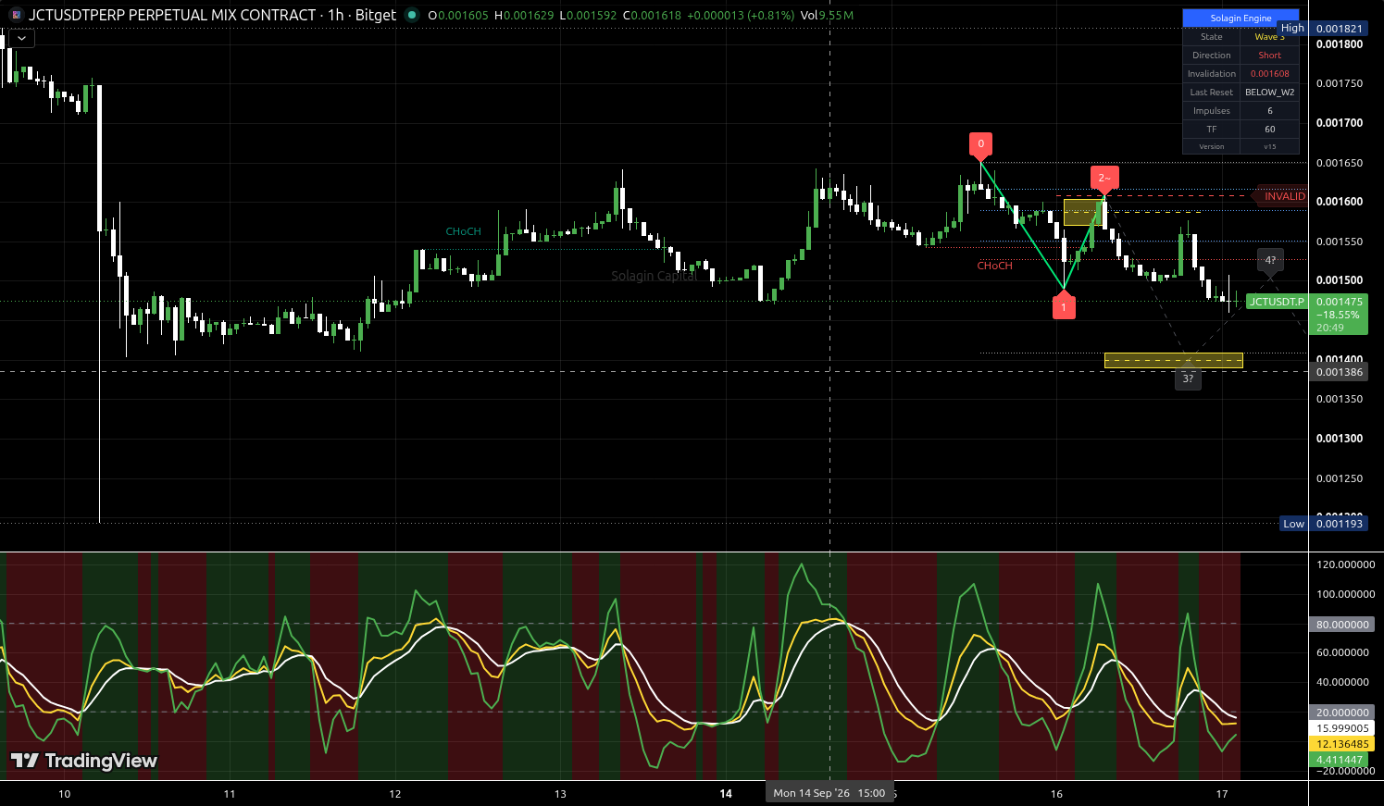Click the red INVALID level label
Image resolution: width=1384 pixels, height=806 pixels.
[x=1281, y=196]
